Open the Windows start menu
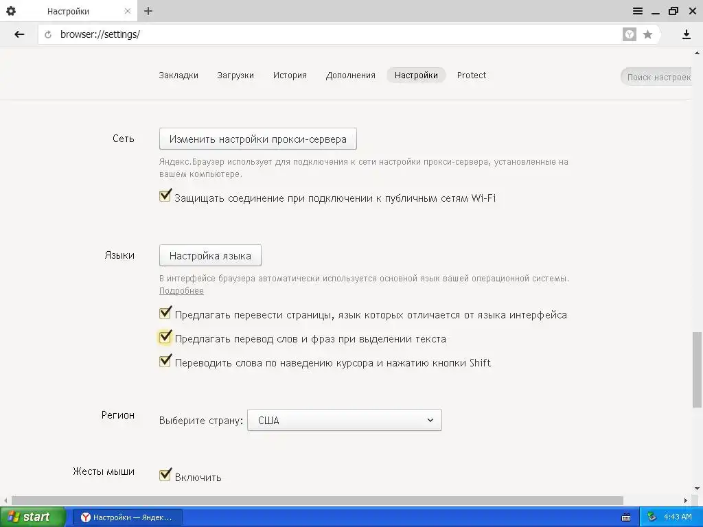The image size is (703, 527). pyautogui.click(x=32, y=517)
